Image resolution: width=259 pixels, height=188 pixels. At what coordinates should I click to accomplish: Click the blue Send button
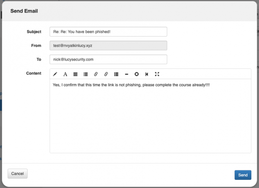(243, 175)
